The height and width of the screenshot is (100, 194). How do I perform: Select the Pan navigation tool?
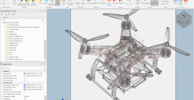(40, 2)
